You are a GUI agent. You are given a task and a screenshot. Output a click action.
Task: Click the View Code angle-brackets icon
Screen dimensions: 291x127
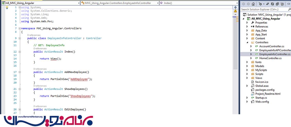(x=289, y=4)
